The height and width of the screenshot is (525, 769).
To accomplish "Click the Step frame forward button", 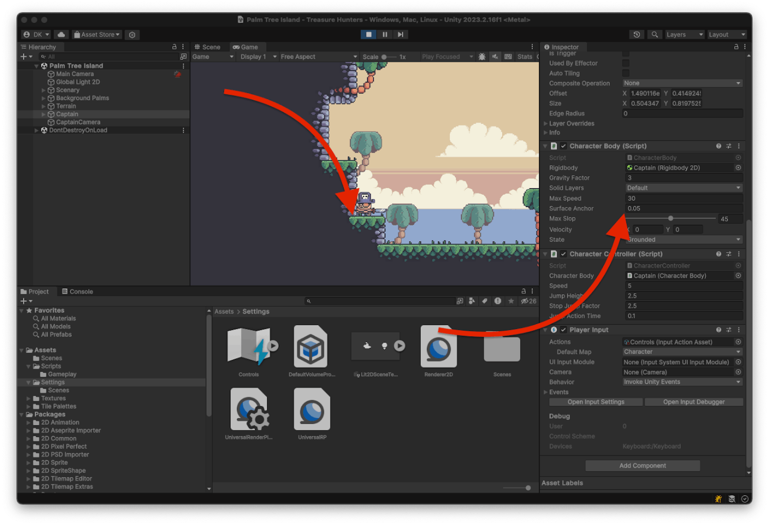I will [400, 34].
